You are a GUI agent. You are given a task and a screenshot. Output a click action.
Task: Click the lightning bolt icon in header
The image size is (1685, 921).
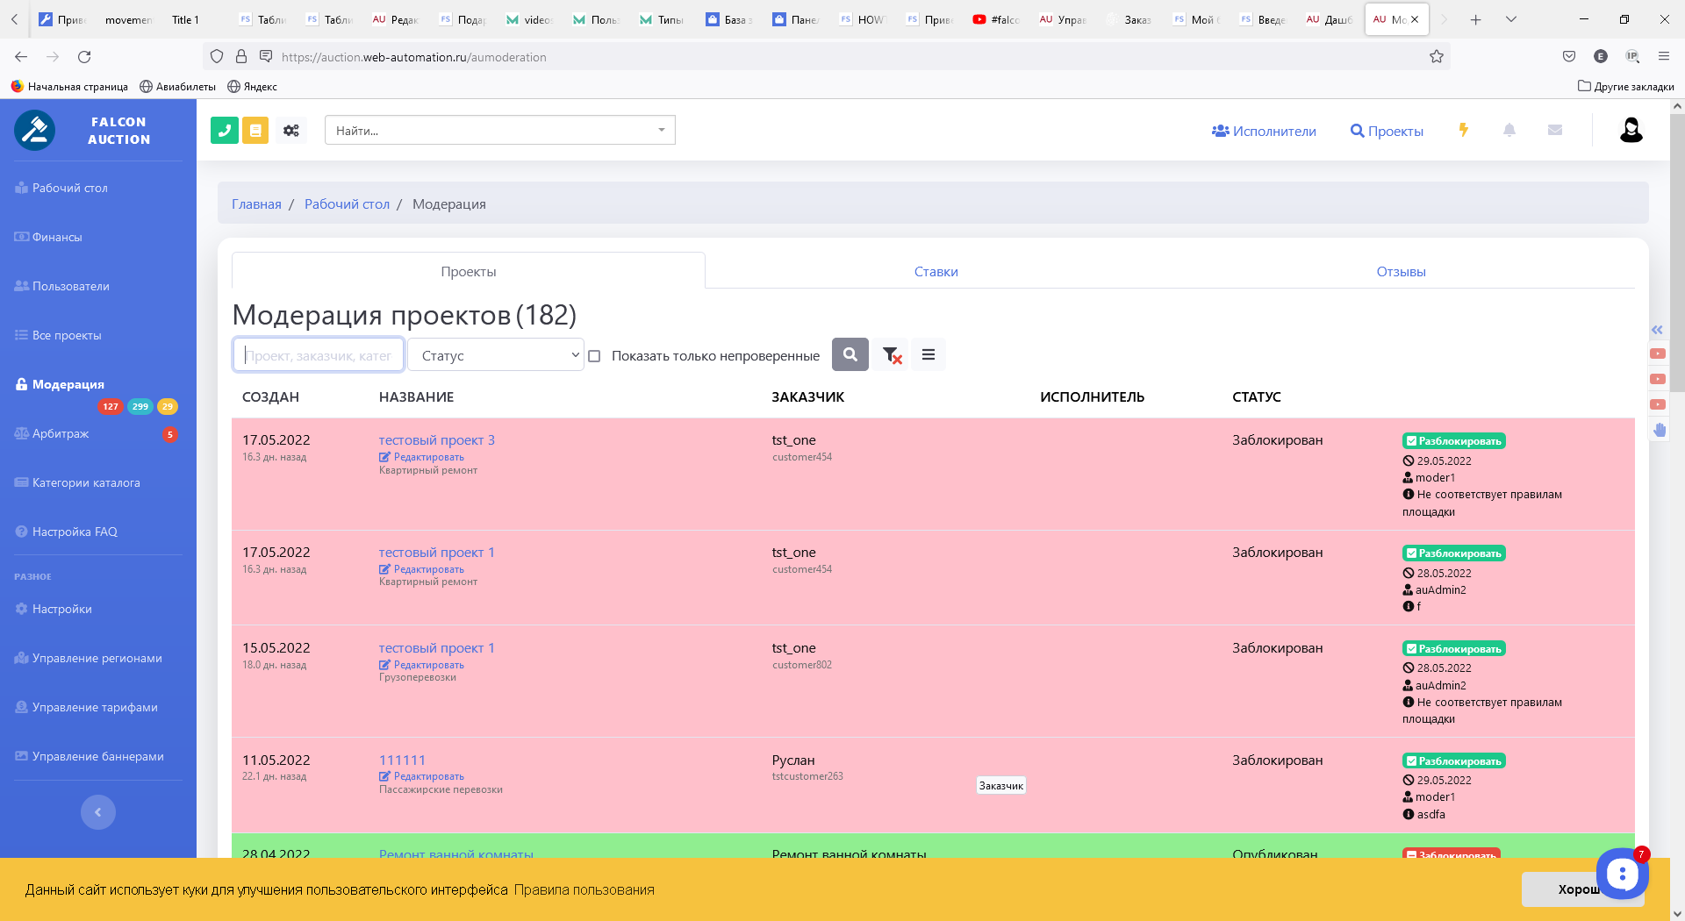[x=1463, y=130]
